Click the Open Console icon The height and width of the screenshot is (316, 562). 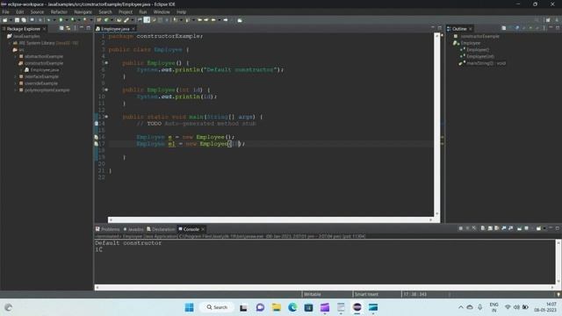coord(538,228)
